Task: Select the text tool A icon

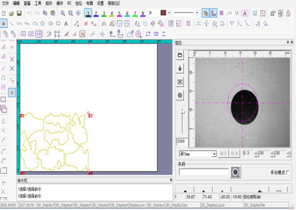Action: (x=66, y=24)
